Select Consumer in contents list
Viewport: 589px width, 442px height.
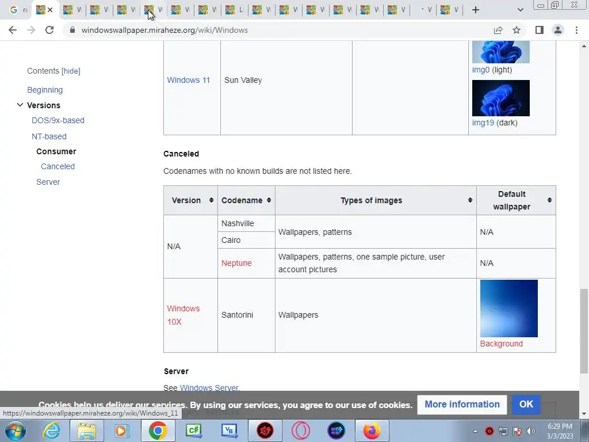click(56, 151)
